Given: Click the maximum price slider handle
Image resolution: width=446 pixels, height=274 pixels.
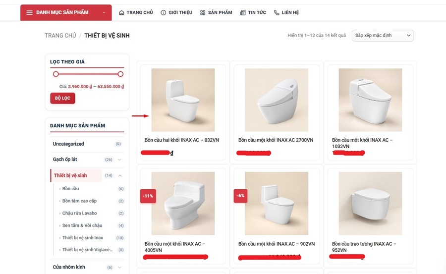Looking at the screenshot, I should pyautogui.click(x=120, y=74).
